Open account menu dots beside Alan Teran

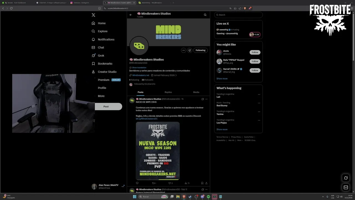(123, 186)
